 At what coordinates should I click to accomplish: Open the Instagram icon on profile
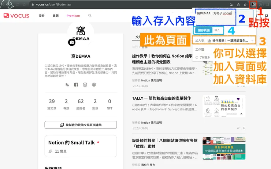85,85
